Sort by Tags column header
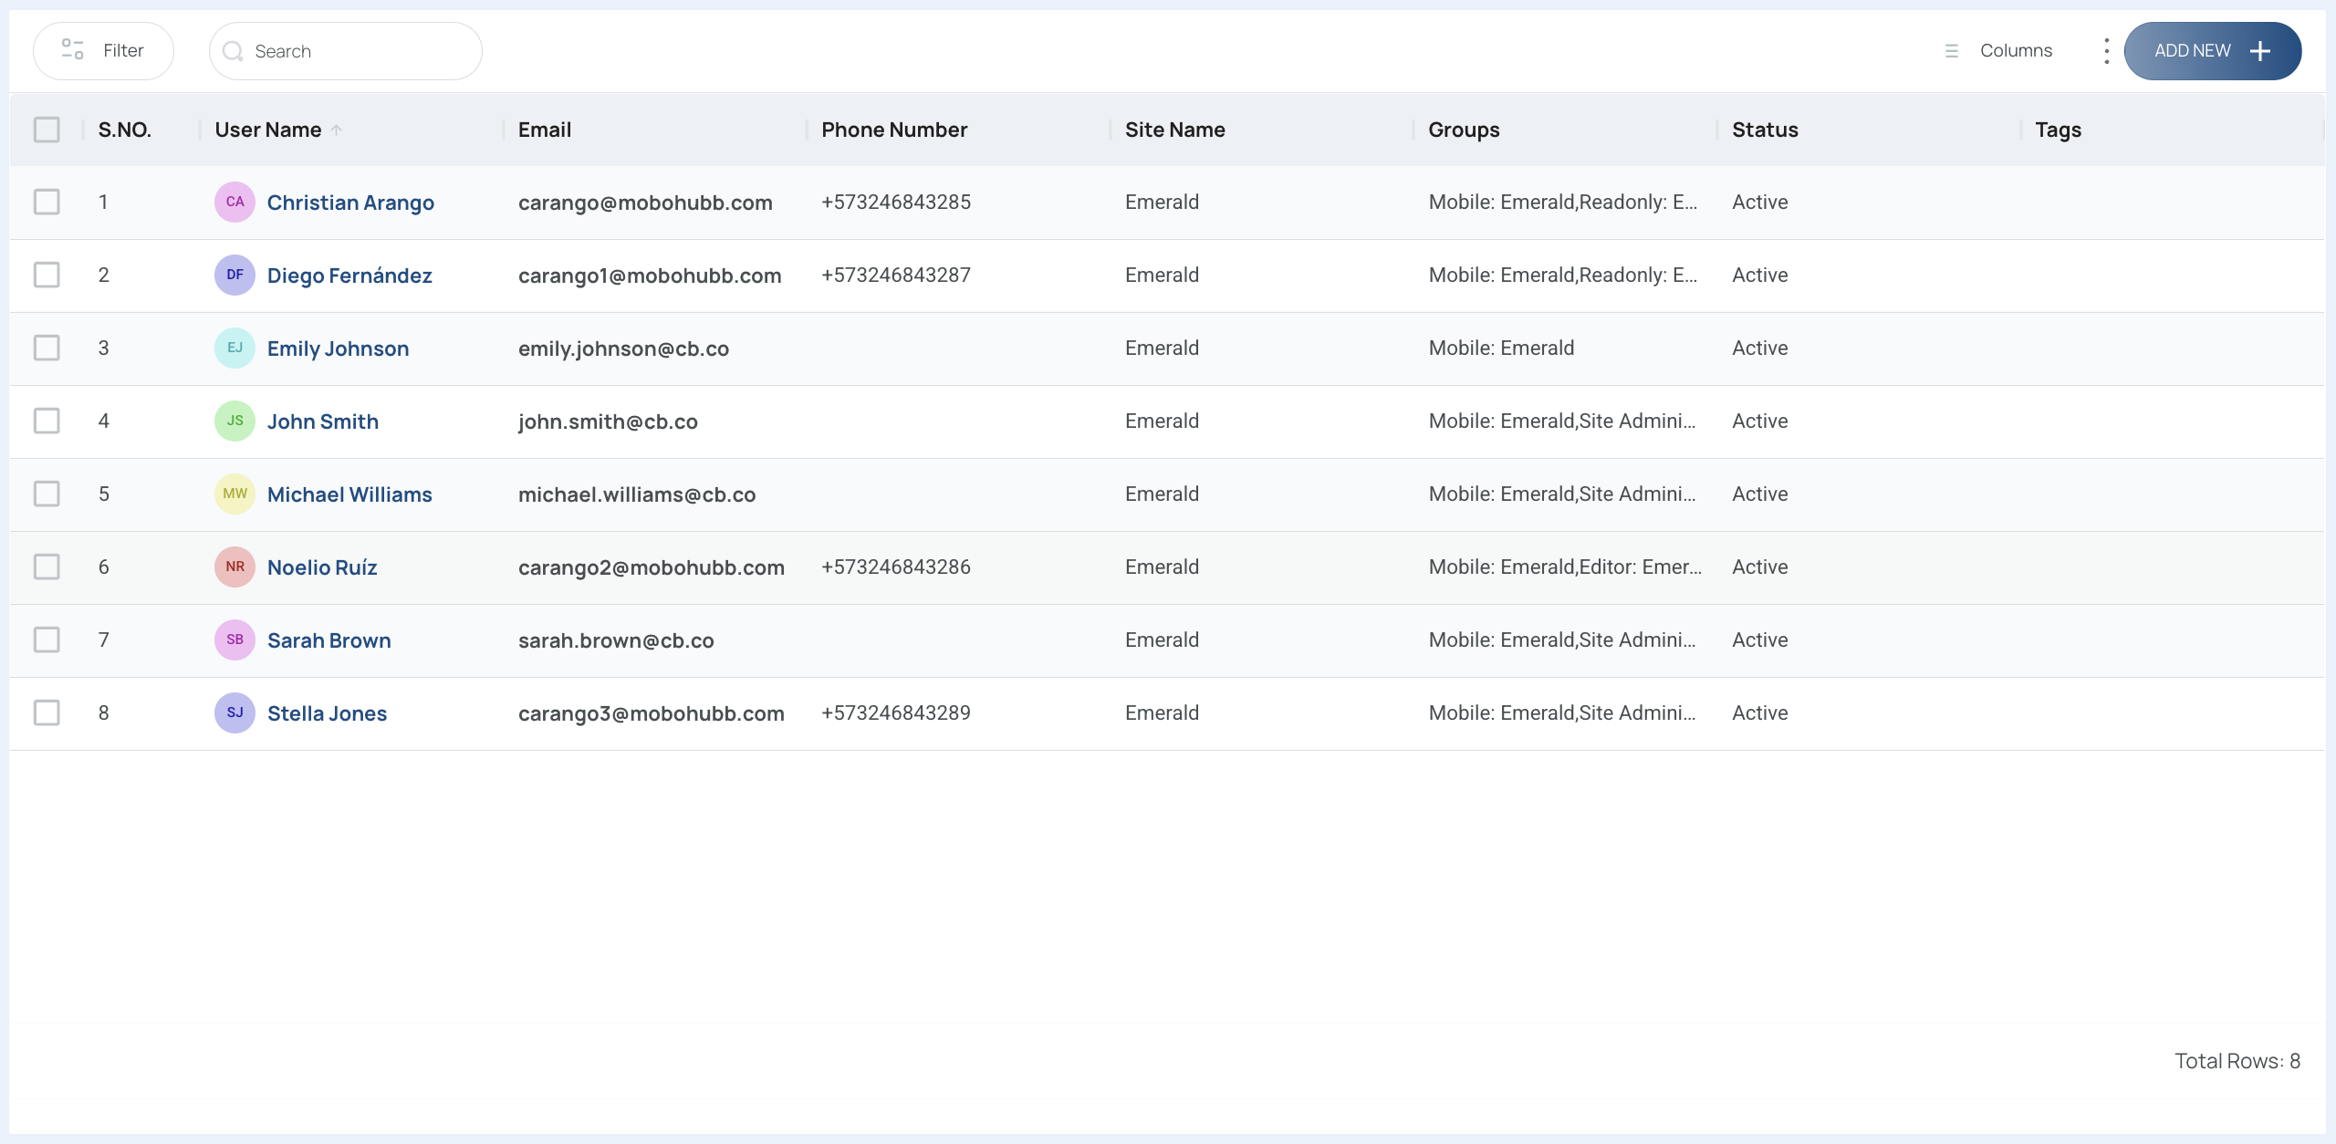 point(2058,130)
